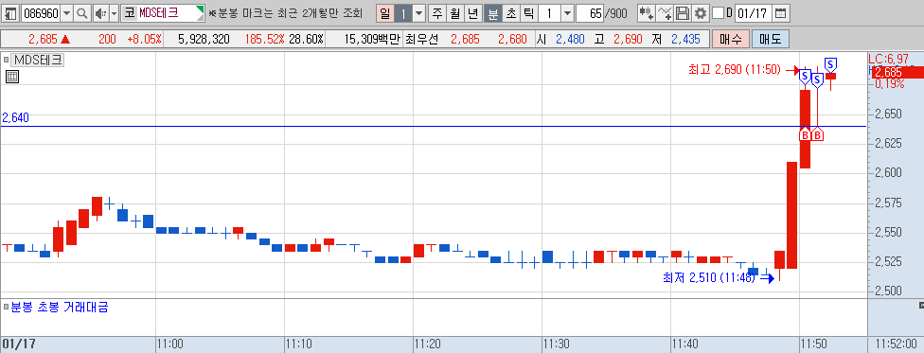Viewport: 924px width, 353px height.
Task: Close the 거래대금 sub-panel with the X
Action: [921, 306]
